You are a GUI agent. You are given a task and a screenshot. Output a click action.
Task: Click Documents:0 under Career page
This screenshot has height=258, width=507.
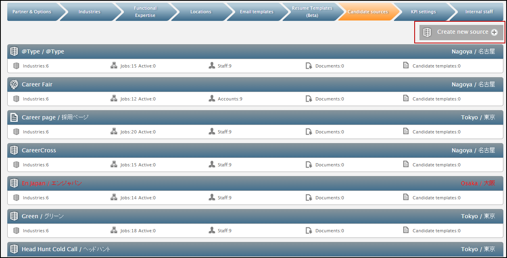click(330, 132)
